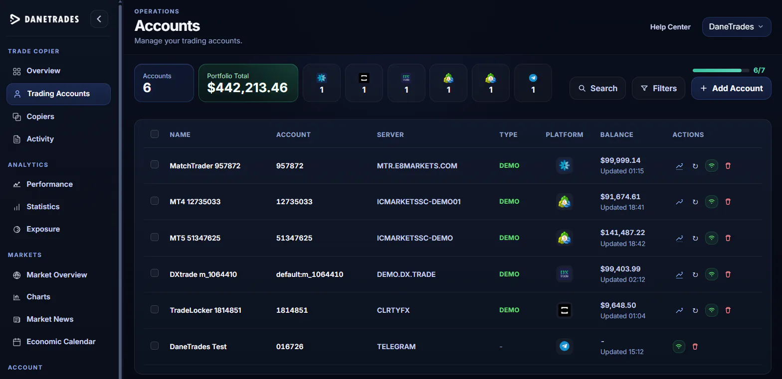Refresh the TradeLocker 1814851 account
782x379 pixels.
point(695,310)
